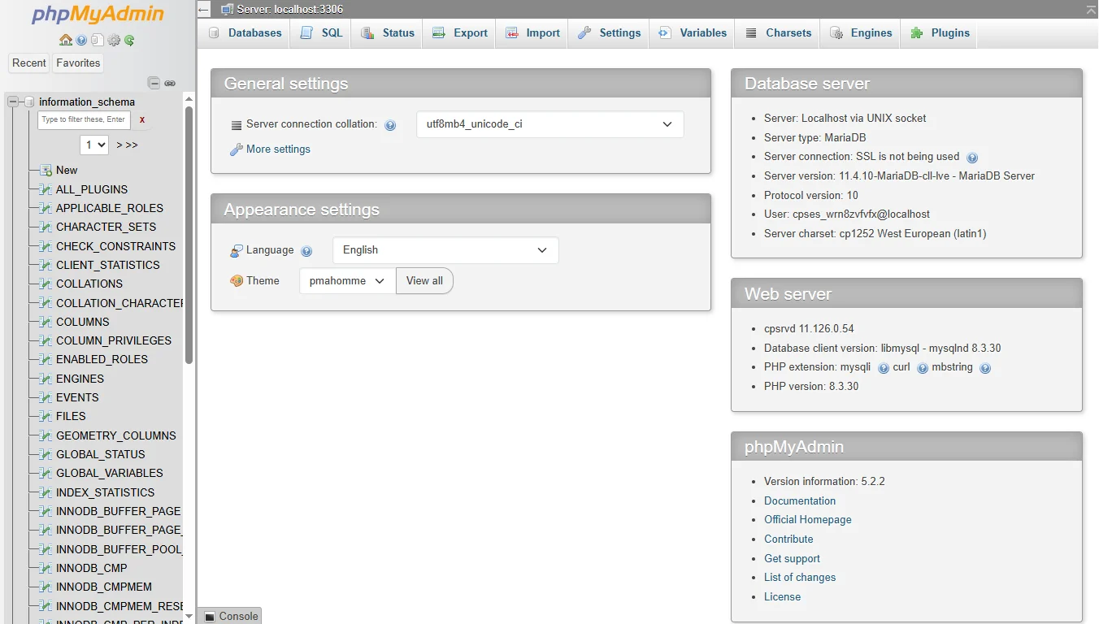Jump to last page with >> link
The height and width of the screenshot is (624, 1099).
(131, 145)
